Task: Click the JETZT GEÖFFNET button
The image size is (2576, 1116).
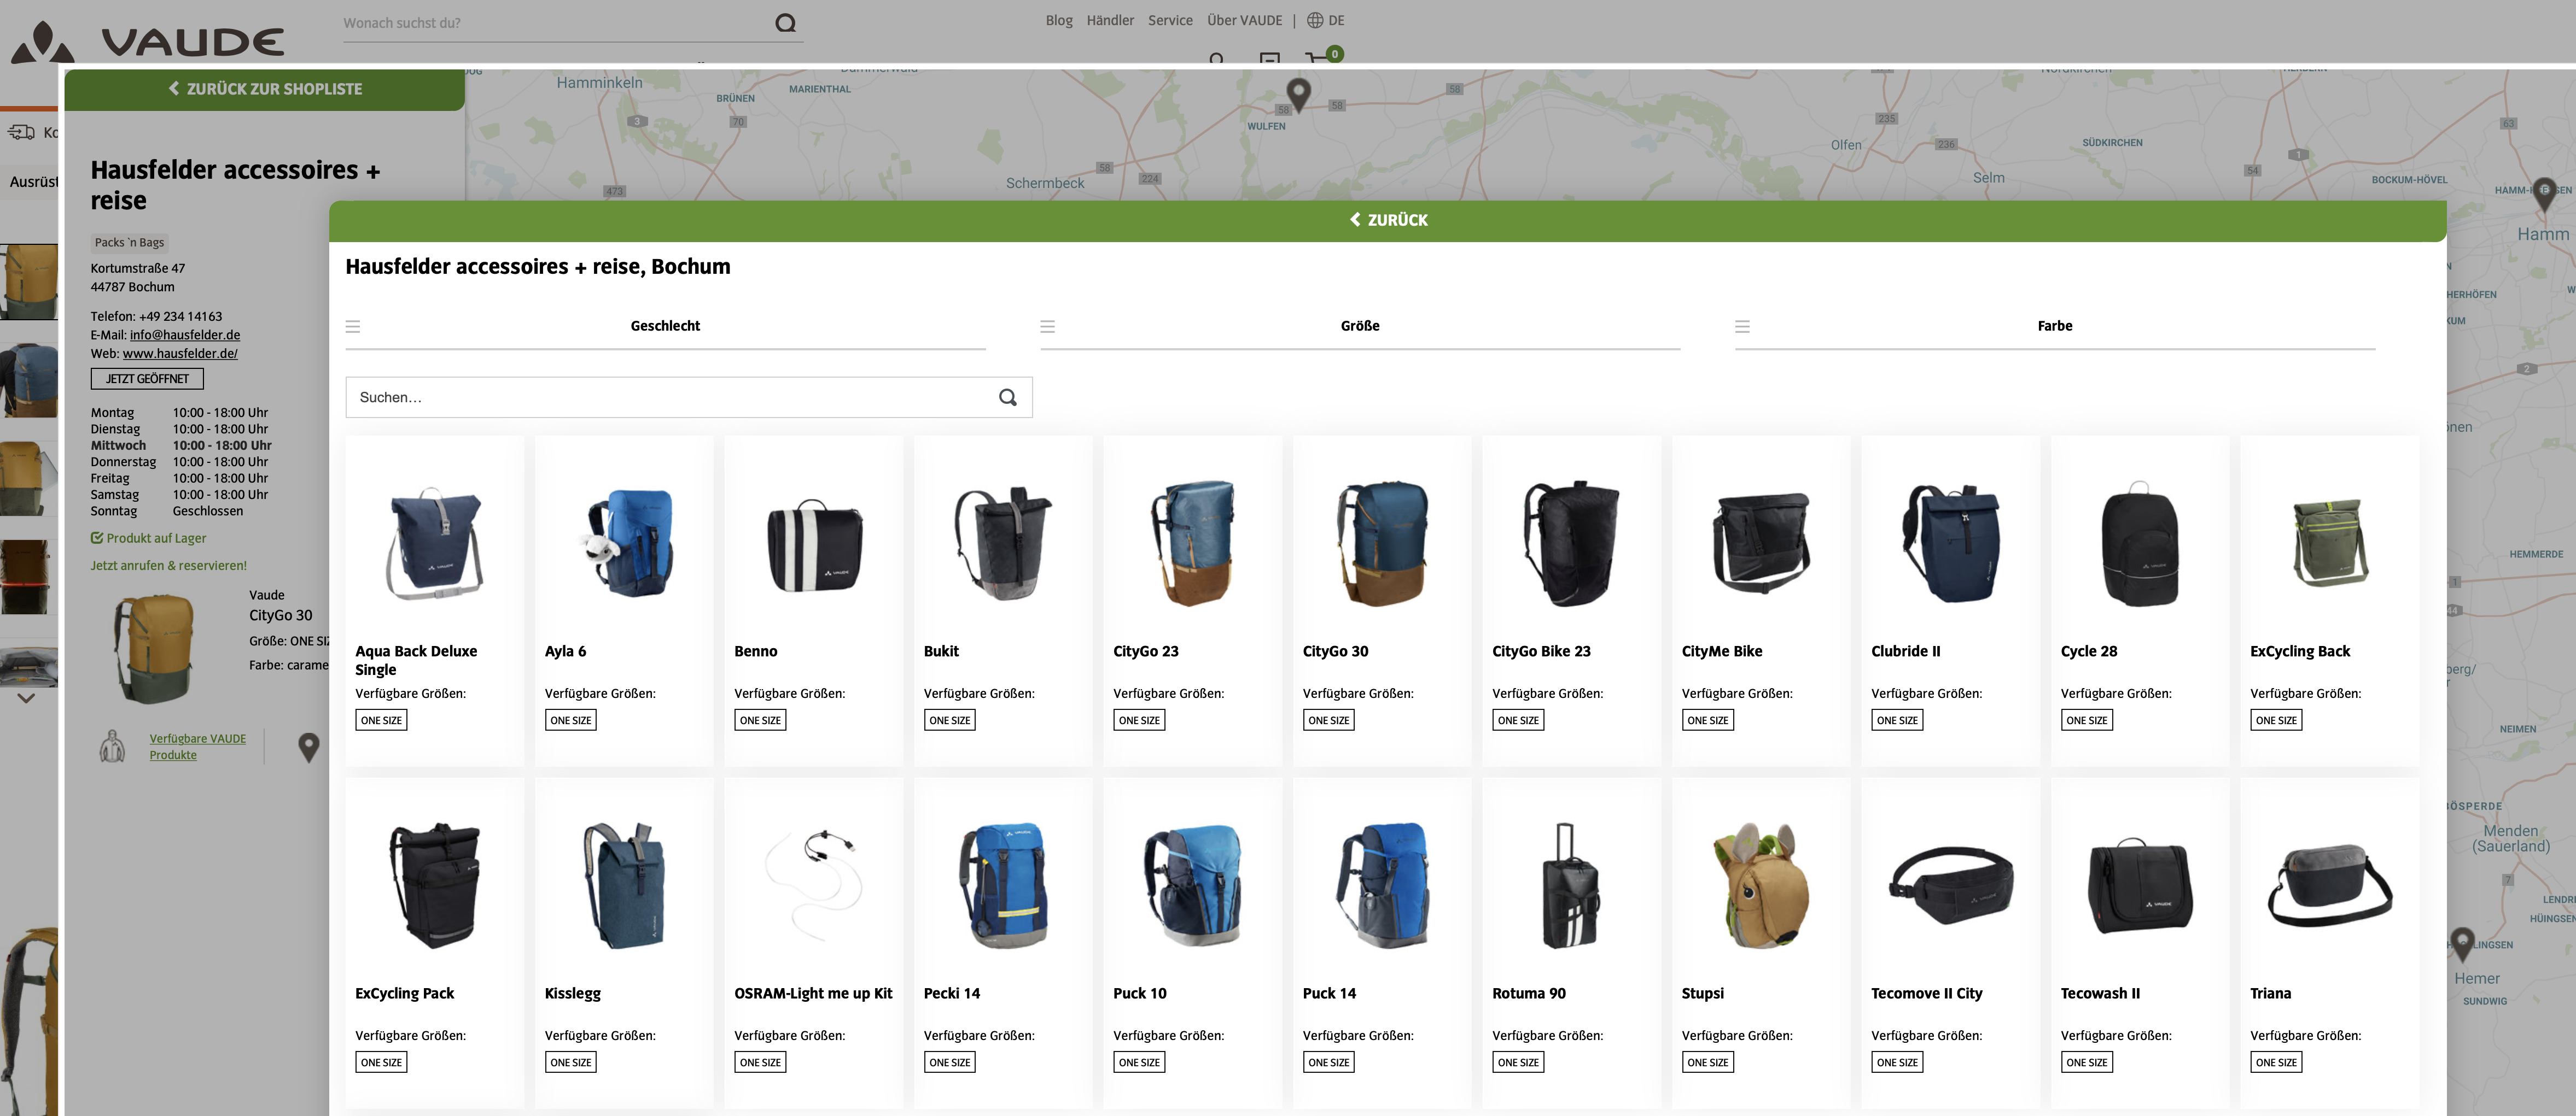Action: (147, 379)
